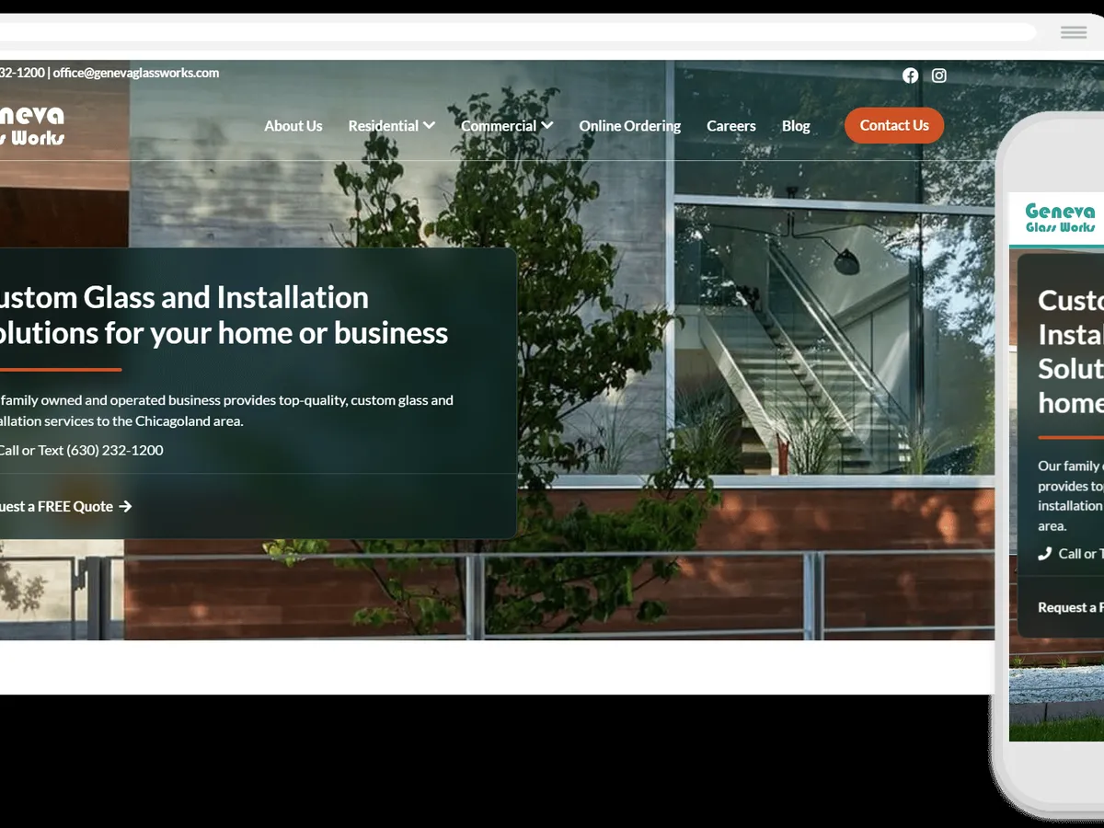Open the Instagram icon in header
The width and height of the screenshot is (1104, 828).
pos(938,75)
